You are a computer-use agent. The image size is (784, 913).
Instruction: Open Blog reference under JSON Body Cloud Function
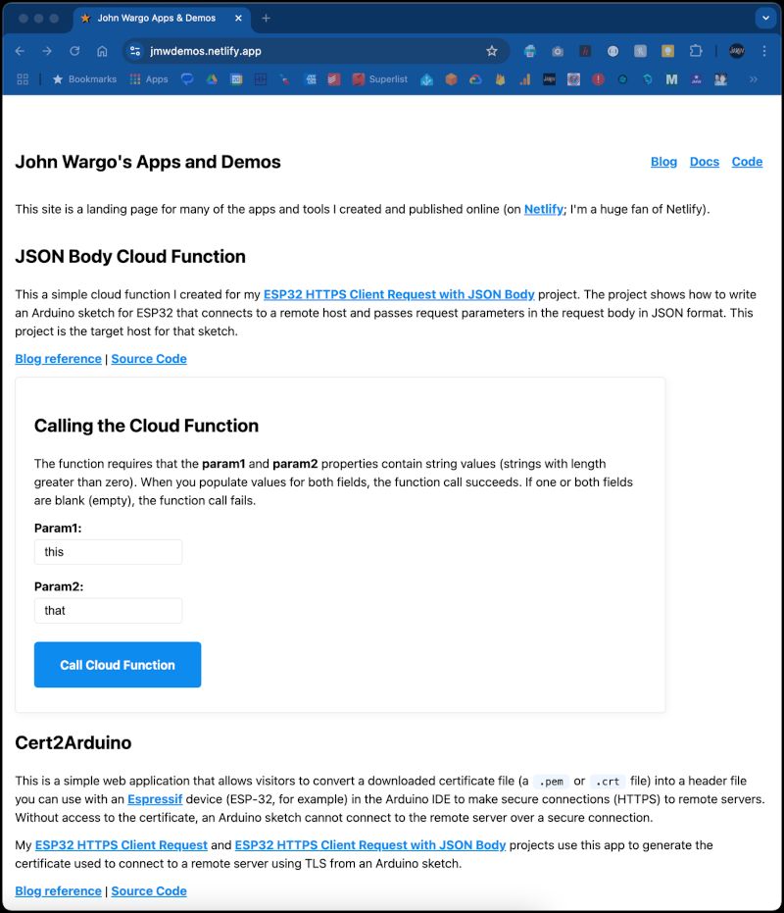click(x=58, y=359)
